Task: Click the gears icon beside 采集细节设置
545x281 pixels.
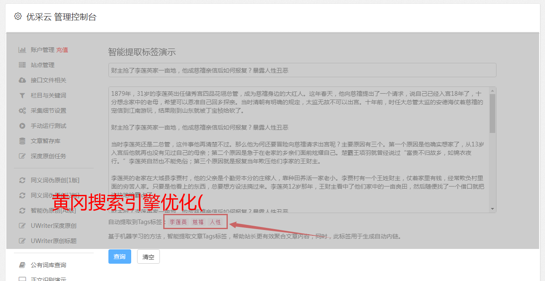Action: [22, 111]
